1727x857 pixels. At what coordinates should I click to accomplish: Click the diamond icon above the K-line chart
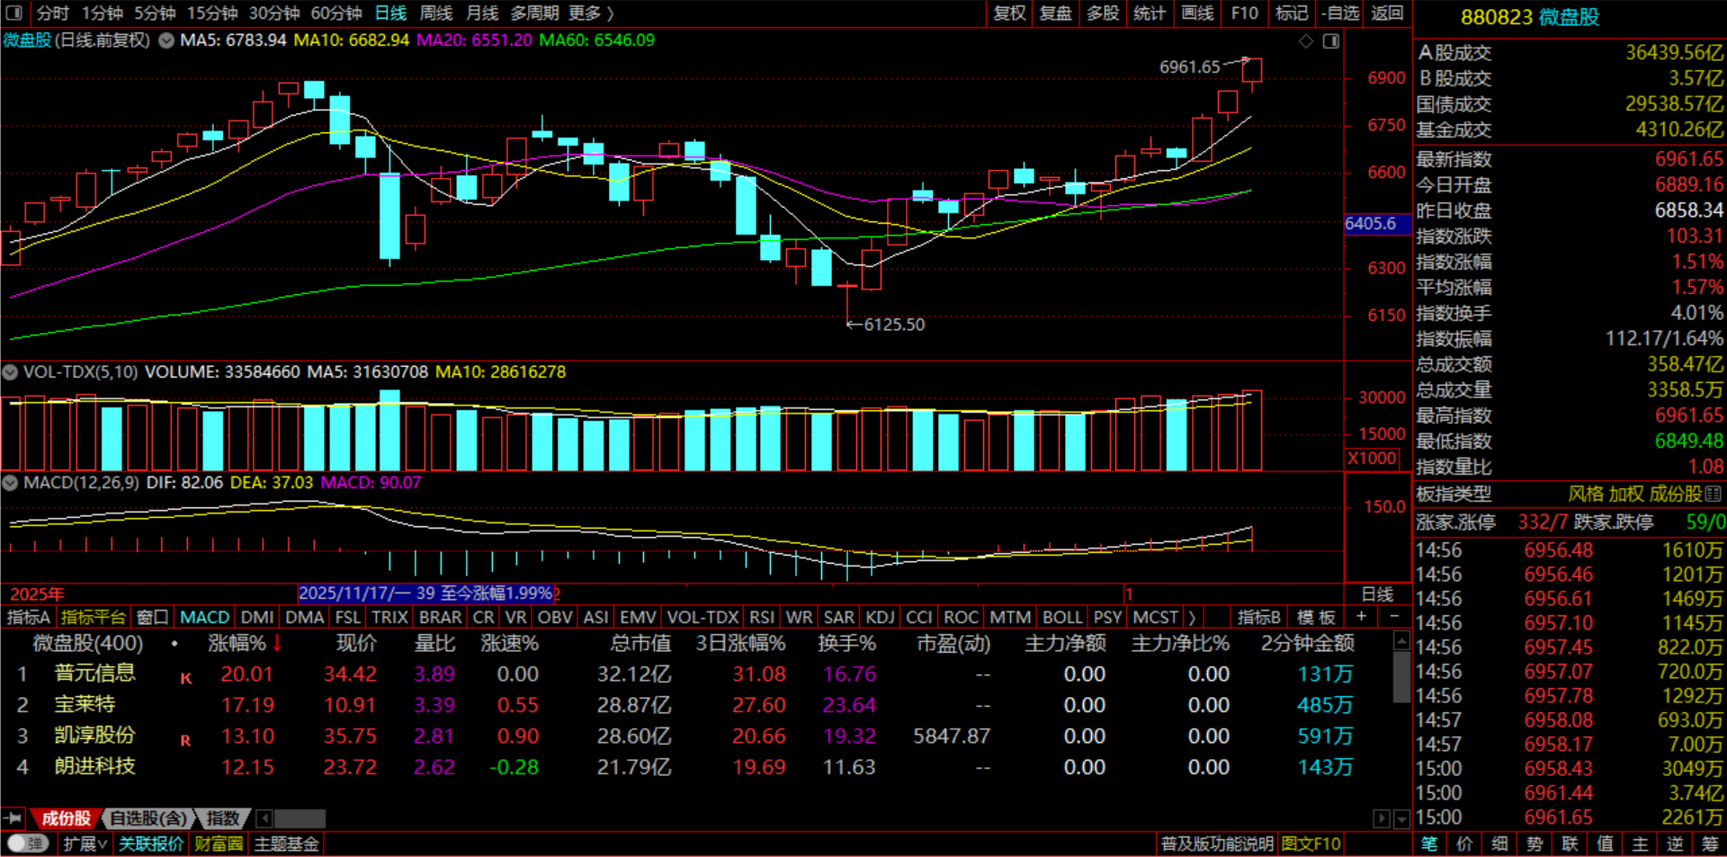coord(1306,41)
